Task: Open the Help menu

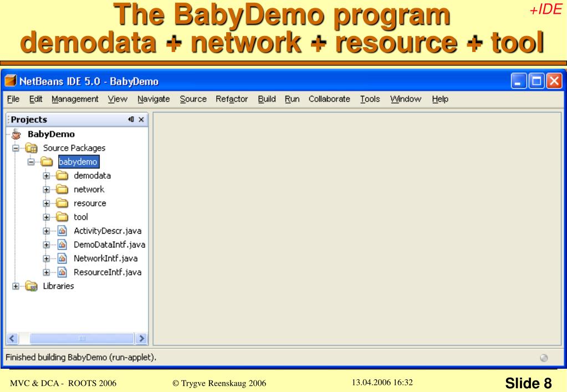Action: click(440, 99)
